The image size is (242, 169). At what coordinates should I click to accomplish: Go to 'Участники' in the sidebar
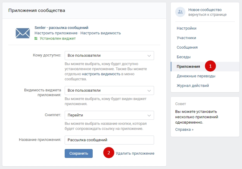186,38
